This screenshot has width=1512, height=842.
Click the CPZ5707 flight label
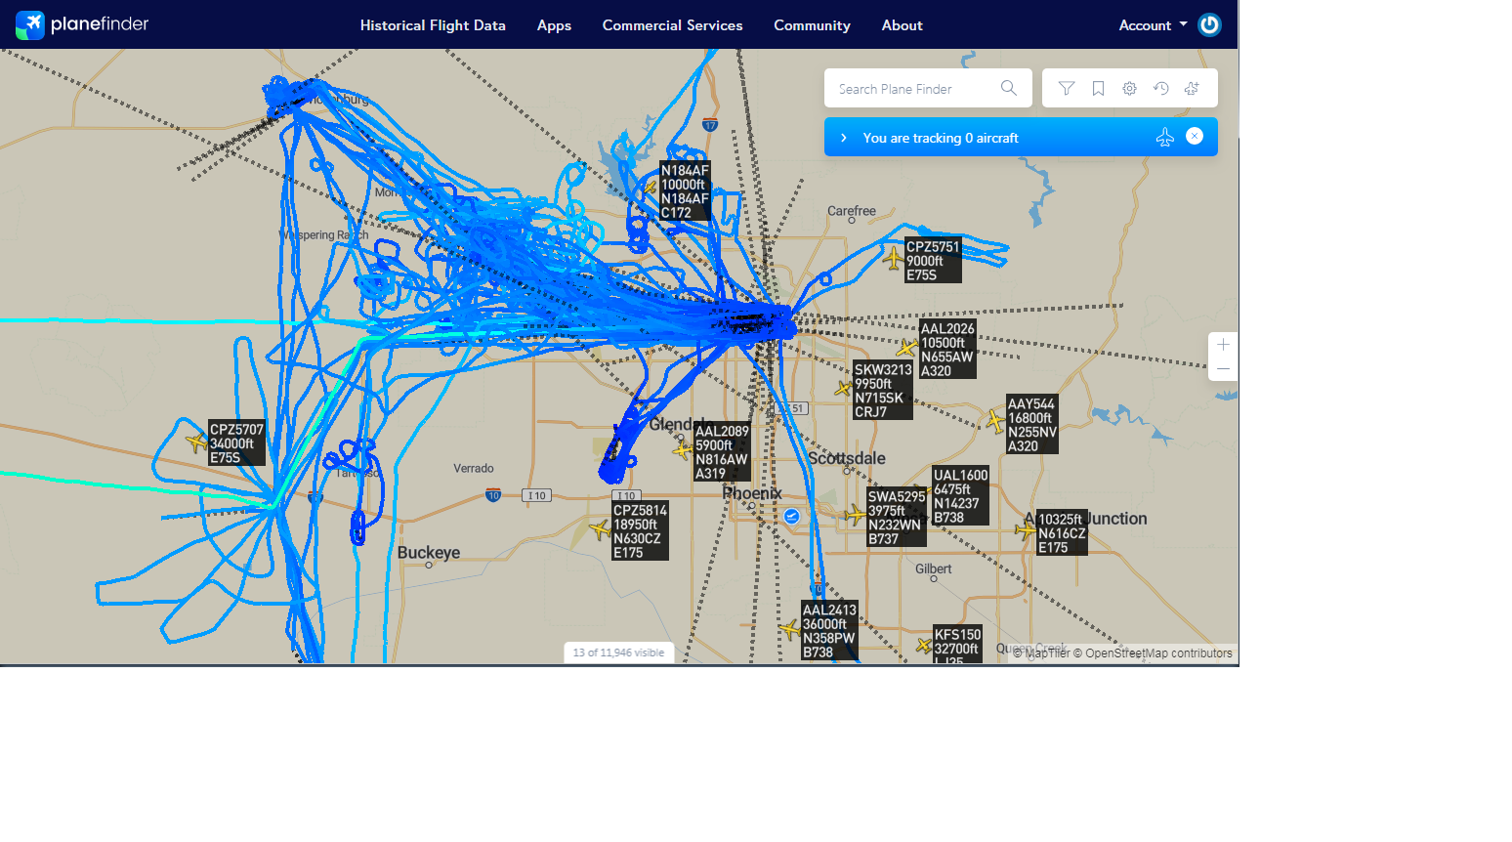[x=236, y=443]
